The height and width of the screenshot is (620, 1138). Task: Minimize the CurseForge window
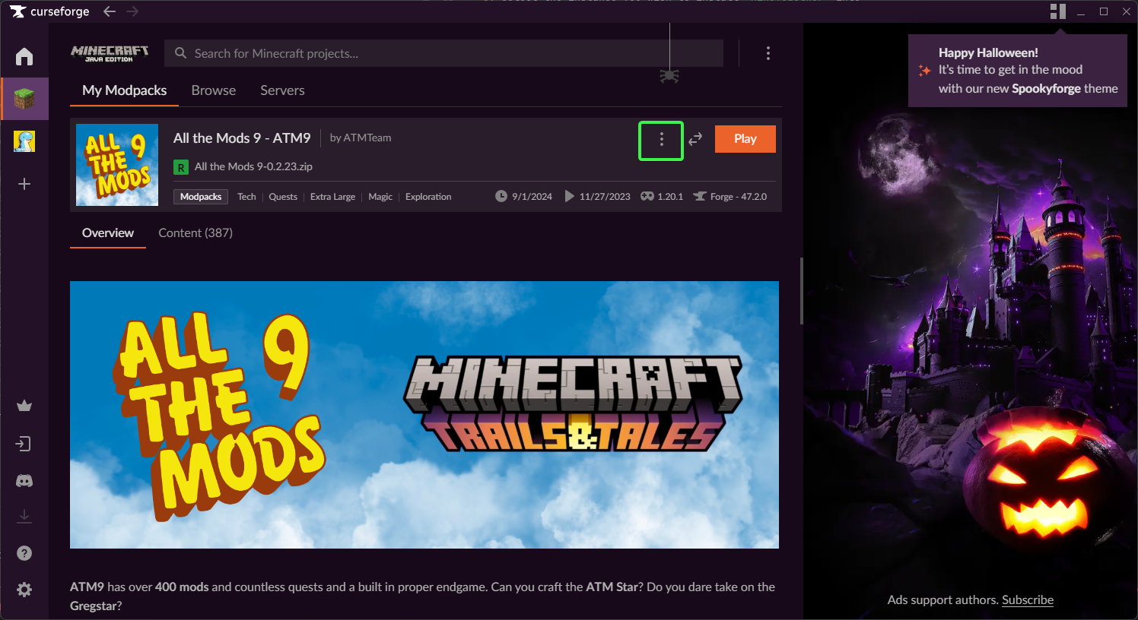coord(1081,11)
